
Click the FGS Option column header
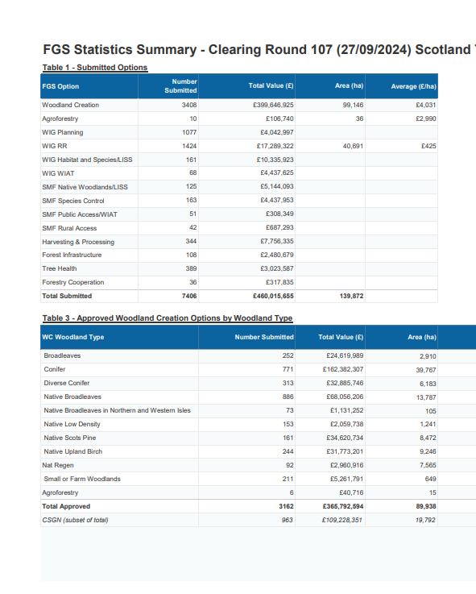(x=60, y=86)
